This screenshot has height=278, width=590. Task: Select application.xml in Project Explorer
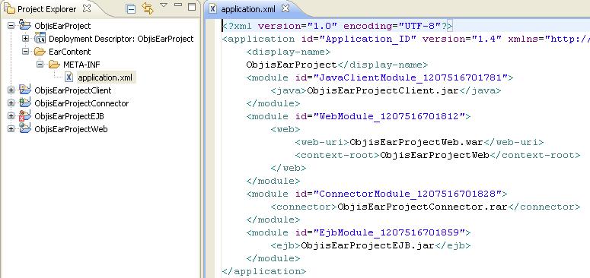click(x=105, y=77)
